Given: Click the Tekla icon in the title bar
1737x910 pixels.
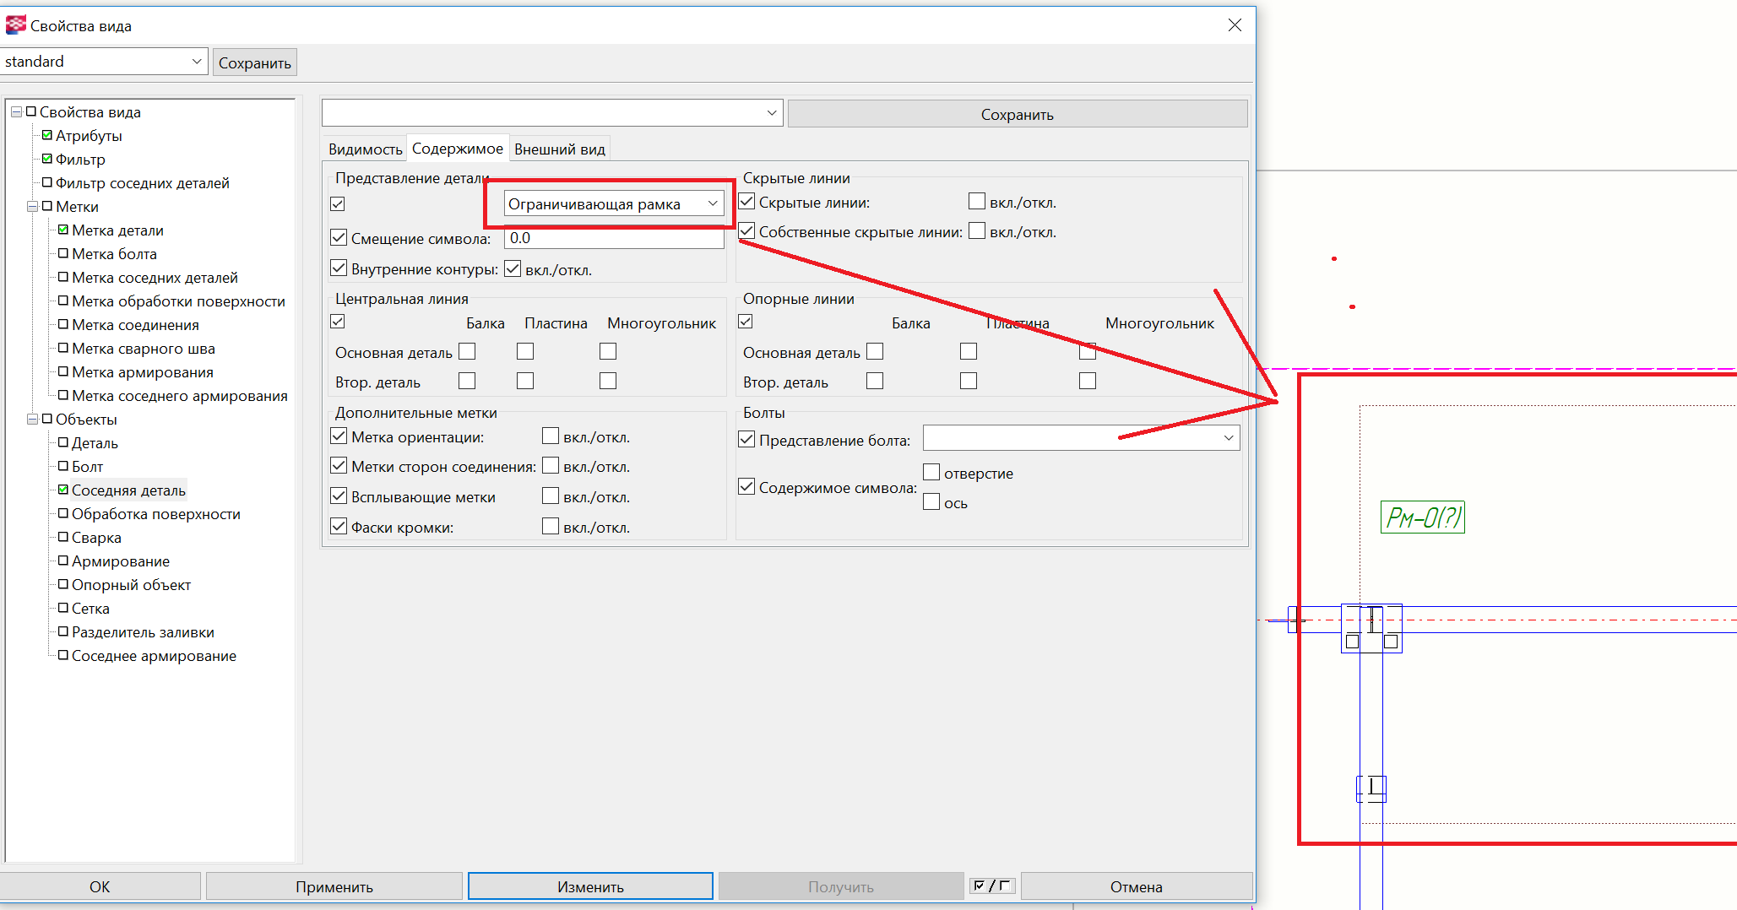Looking at the screenshot, I should 15,25.
